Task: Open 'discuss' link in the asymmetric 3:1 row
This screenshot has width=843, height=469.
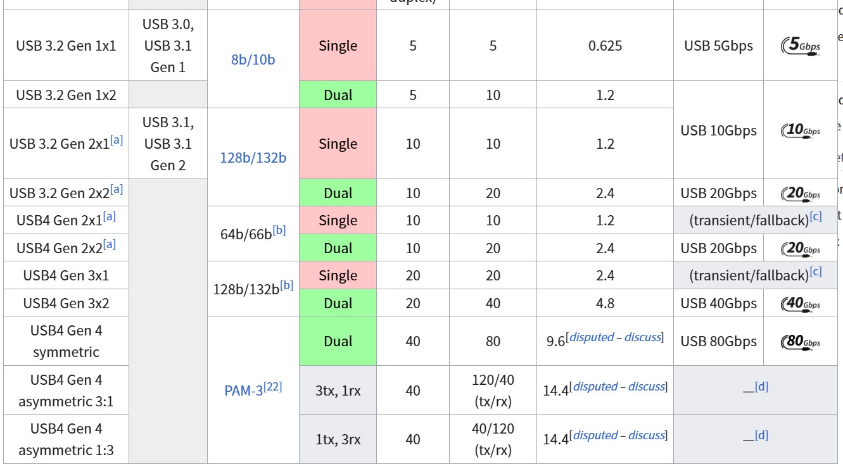Action: pyautogui.click(x=645, y=386)
